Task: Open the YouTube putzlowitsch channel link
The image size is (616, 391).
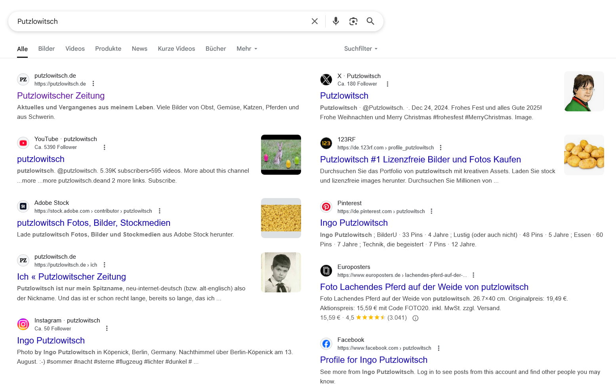Action: coord(41,159)
